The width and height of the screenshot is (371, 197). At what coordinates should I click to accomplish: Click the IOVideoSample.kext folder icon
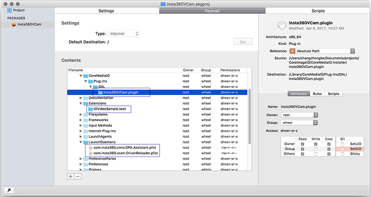click(90, 109)
